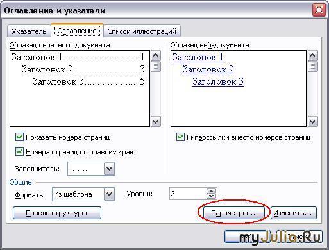Click the web preview scrollbar thumb

(313, 66)
